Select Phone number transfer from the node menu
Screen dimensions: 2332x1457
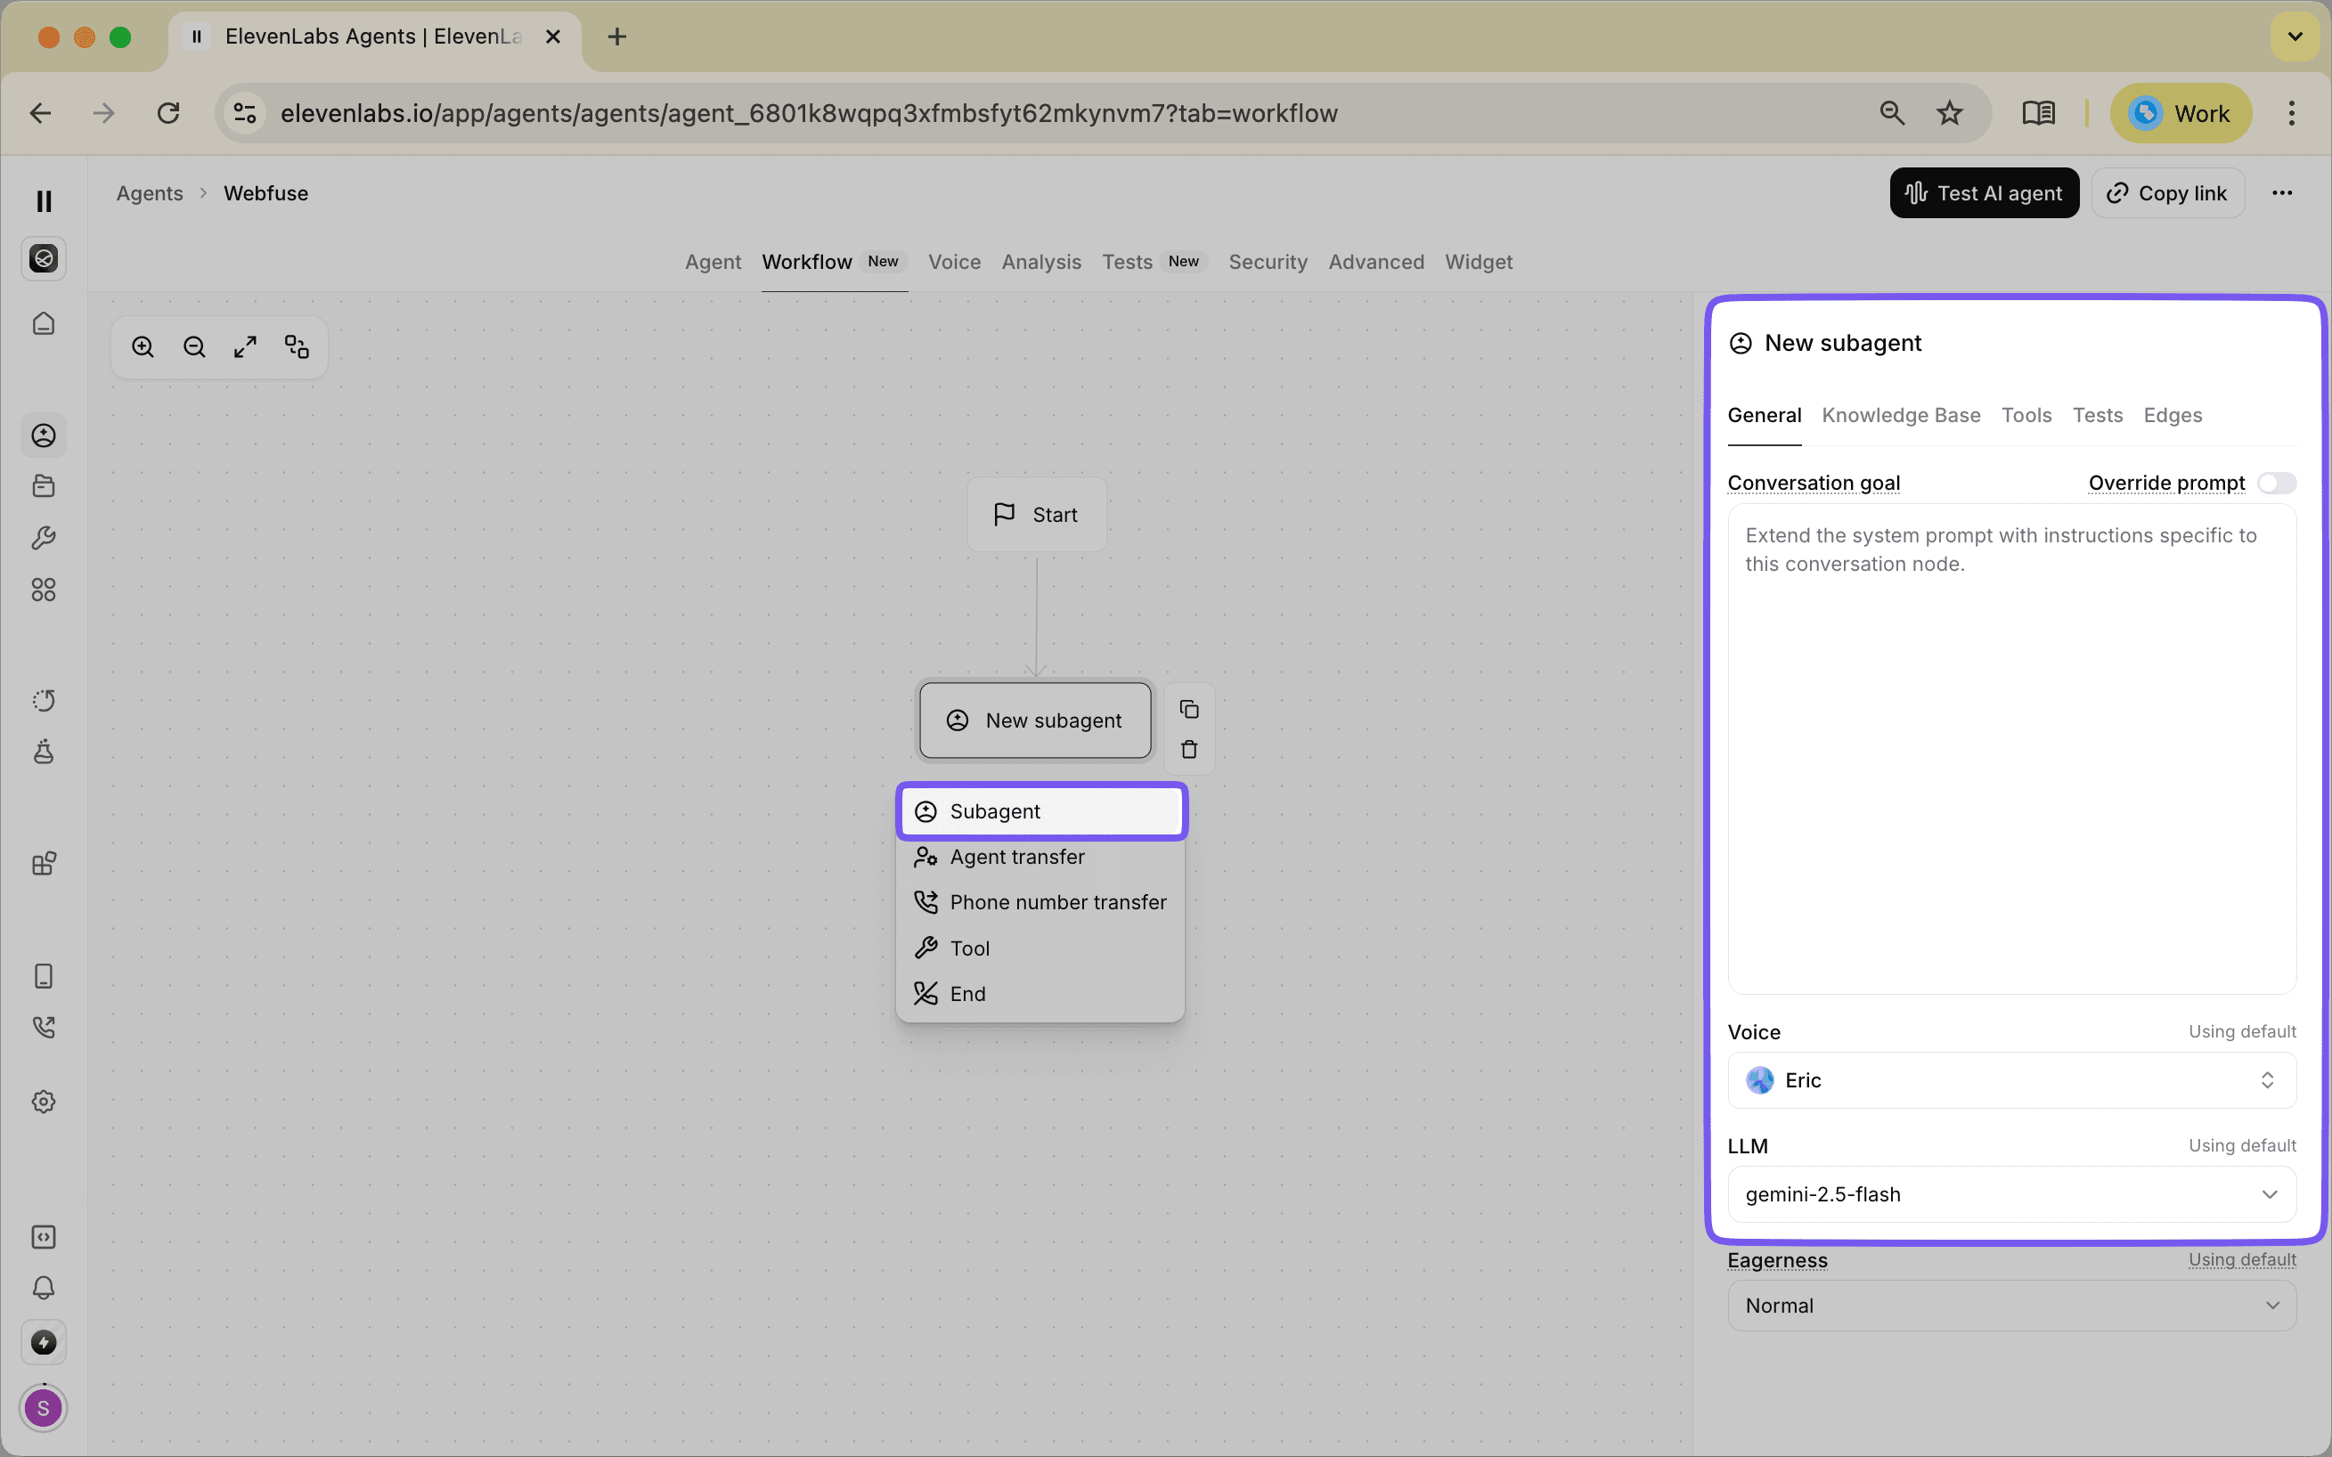(1057, 902)
